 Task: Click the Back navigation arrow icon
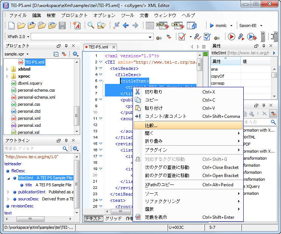pyautogui.click(x=126, y=26)
